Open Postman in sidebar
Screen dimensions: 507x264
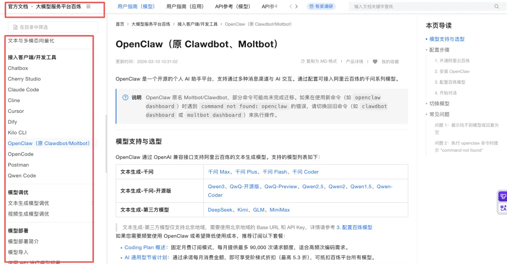pos(18,165)
